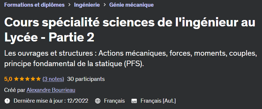Click the fifth rating star
The height and width of the screenshot is (109, 262).
(38, 79)
